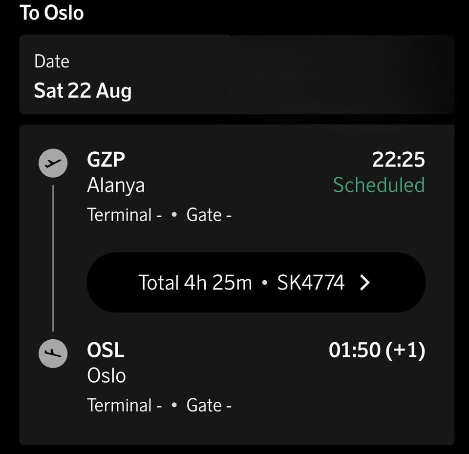The height and width of the screenshot is (454, 469).
Task: Click the departure Terminal info at Alanya
Action: (x=125, y=215)
